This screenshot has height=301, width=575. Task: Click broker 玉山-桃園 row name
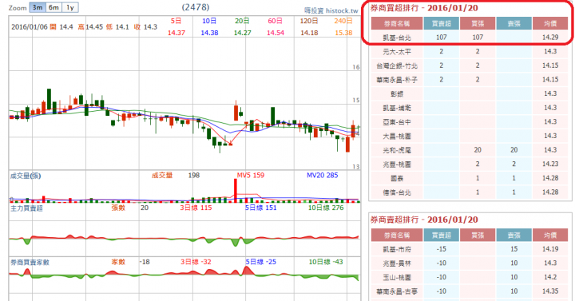(x=397, y=278)
